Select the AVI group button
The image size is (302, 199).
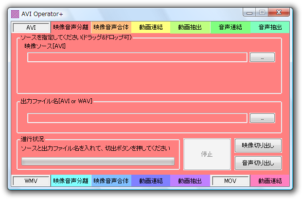[x=31, y=28]
